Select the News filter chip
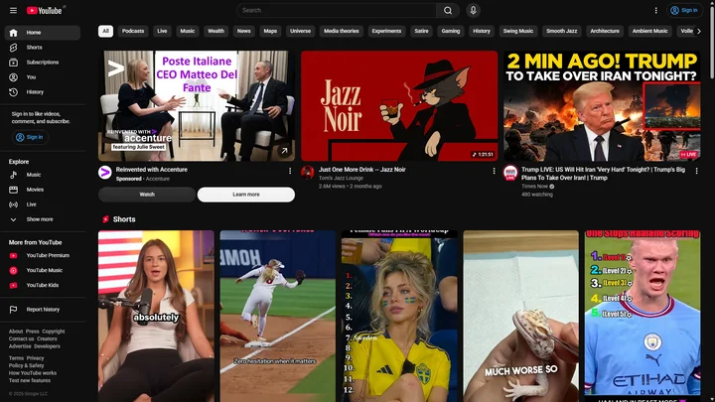 (243, 31)
